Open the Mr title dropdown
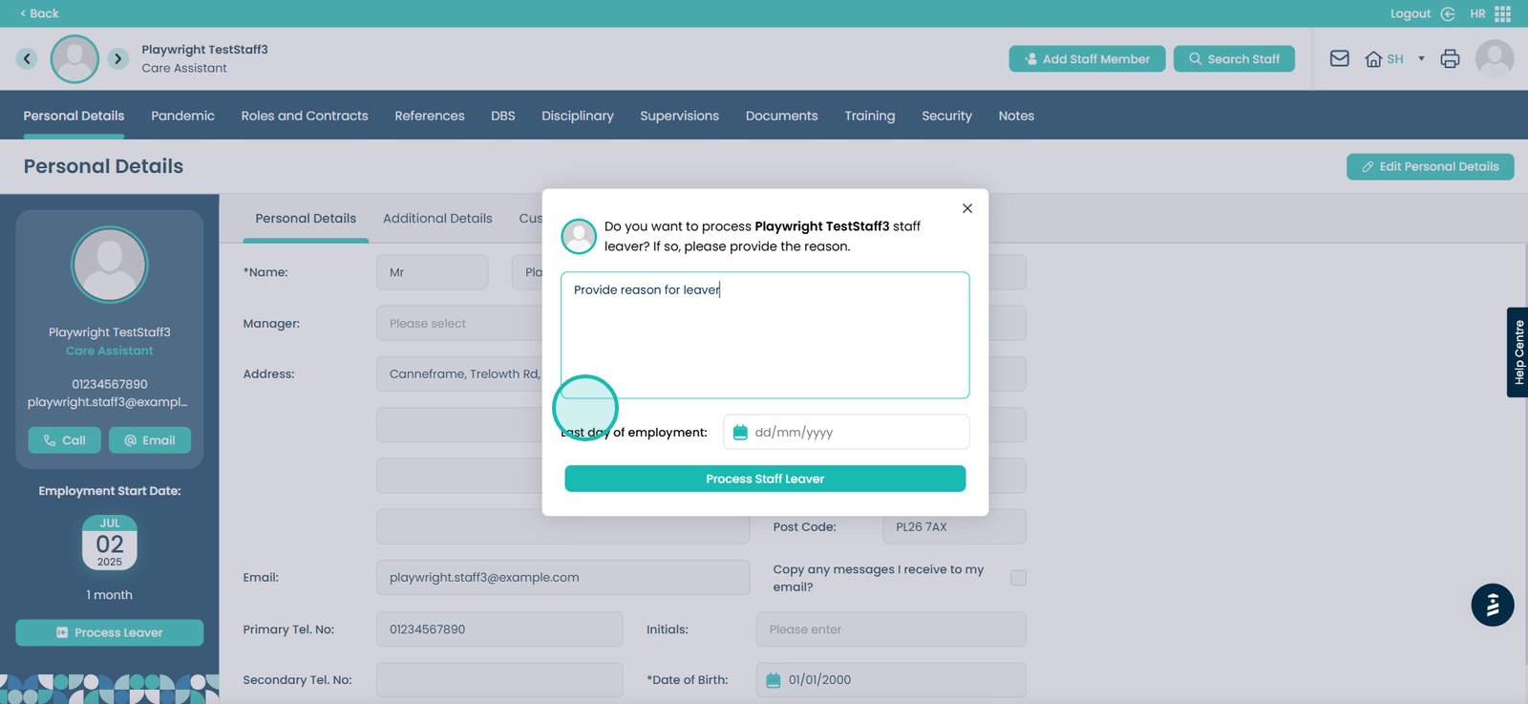 [x=432, y=272]
